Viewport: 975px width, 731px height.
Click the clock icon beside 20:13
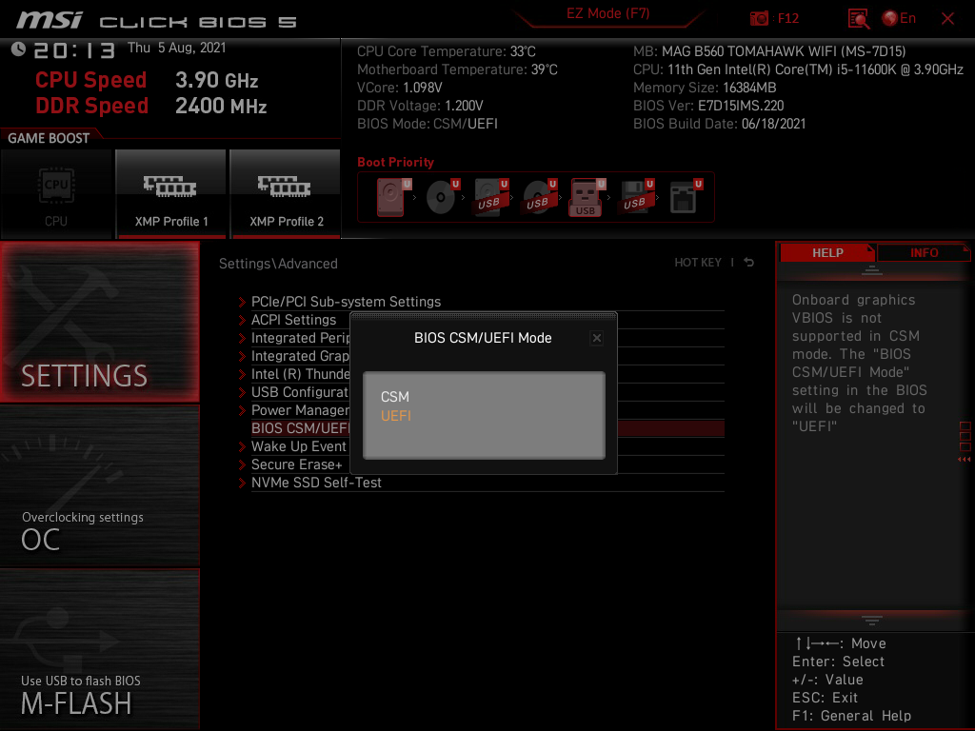(18, 49)
